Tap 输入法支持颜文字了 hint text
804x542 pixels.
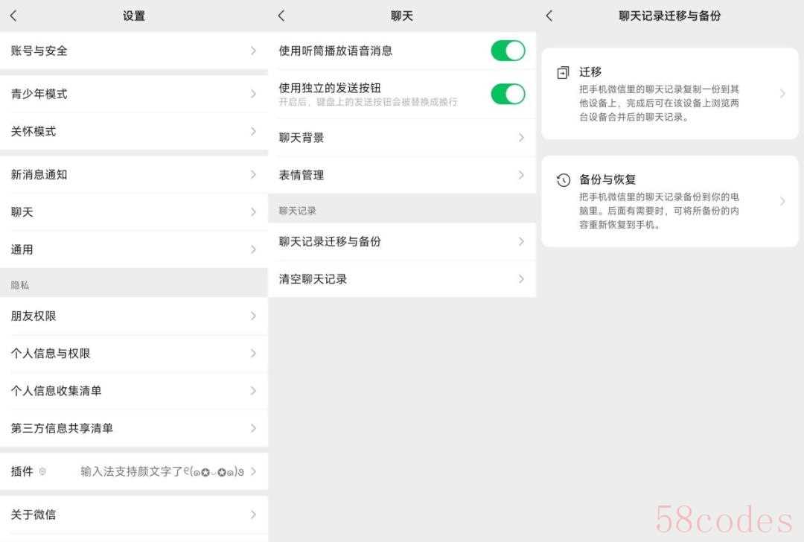click(162, 471)
